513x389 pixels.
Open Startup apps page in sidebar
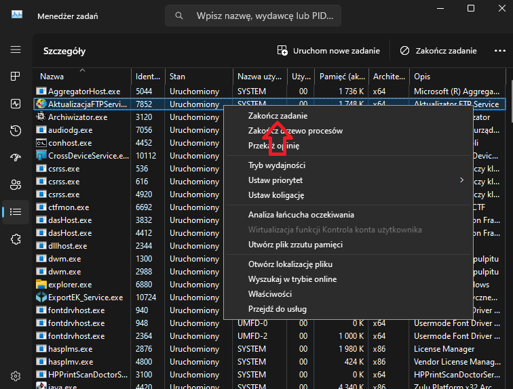[15, 157]
